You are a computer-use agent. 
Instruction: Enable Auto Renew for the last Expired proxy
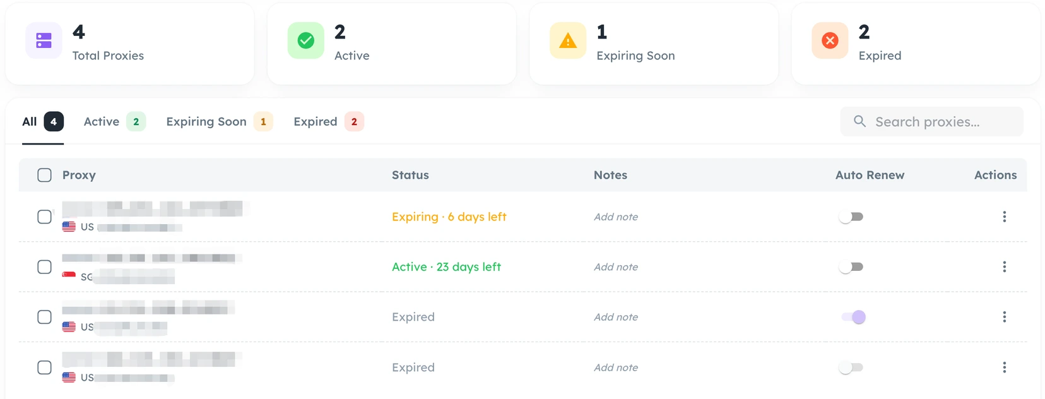[851, 367]
